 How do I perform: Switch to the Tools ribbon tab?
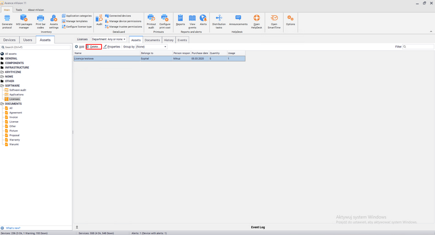click(19, 10)
